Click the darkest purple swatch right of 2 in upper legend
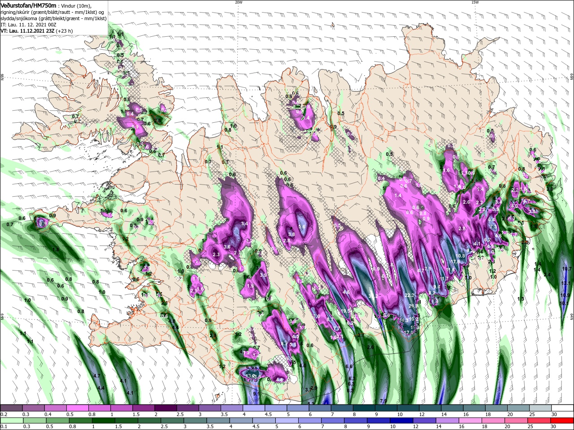 click(165, 408)
